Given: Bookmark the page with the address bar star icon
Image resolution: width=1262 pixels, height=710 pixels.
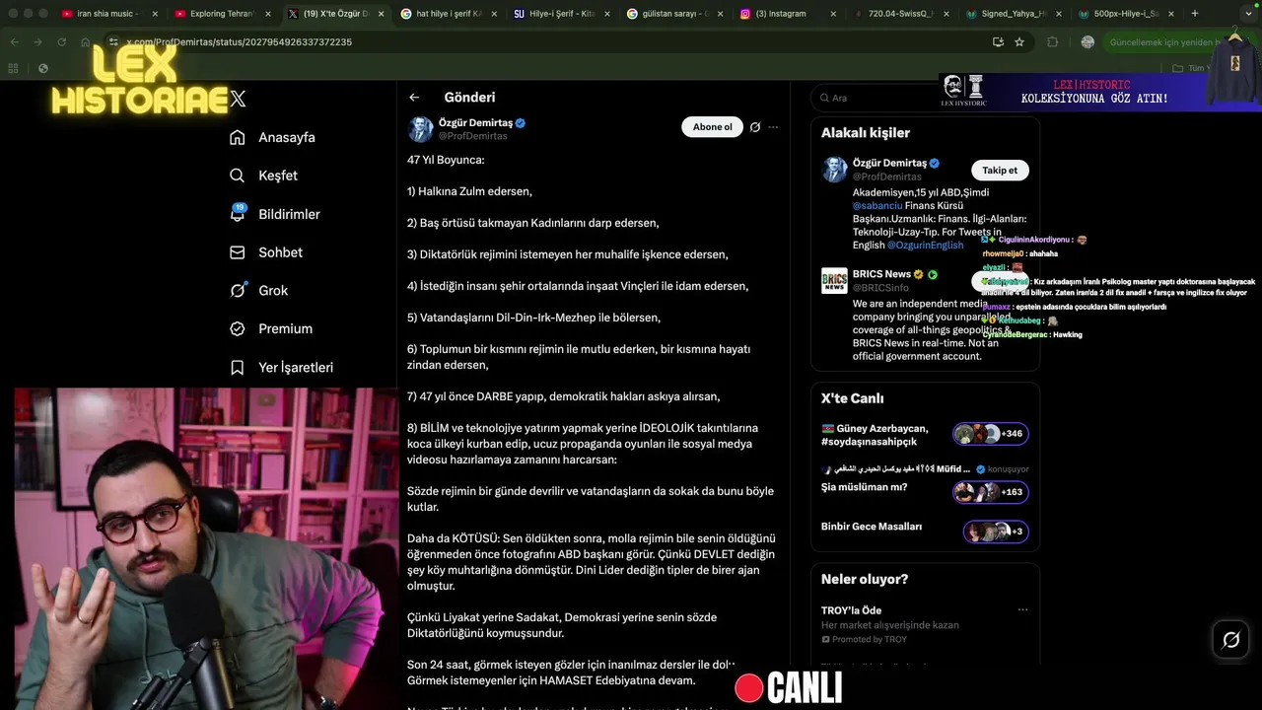Looking at the screenshot, I should click(1019, 41).
